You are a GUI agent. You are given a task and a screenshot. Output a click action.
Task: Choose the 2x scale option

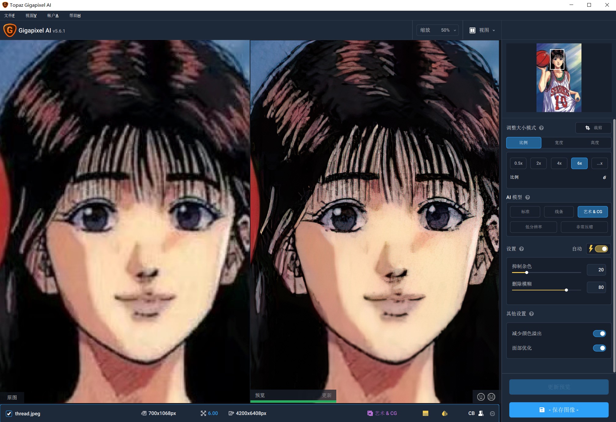[x=539, y=163]
